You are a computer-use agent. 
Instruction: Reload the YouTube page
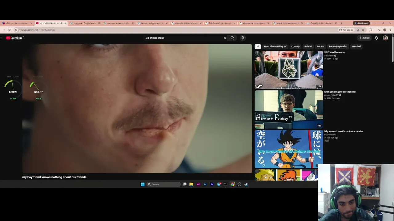point(10,30)
